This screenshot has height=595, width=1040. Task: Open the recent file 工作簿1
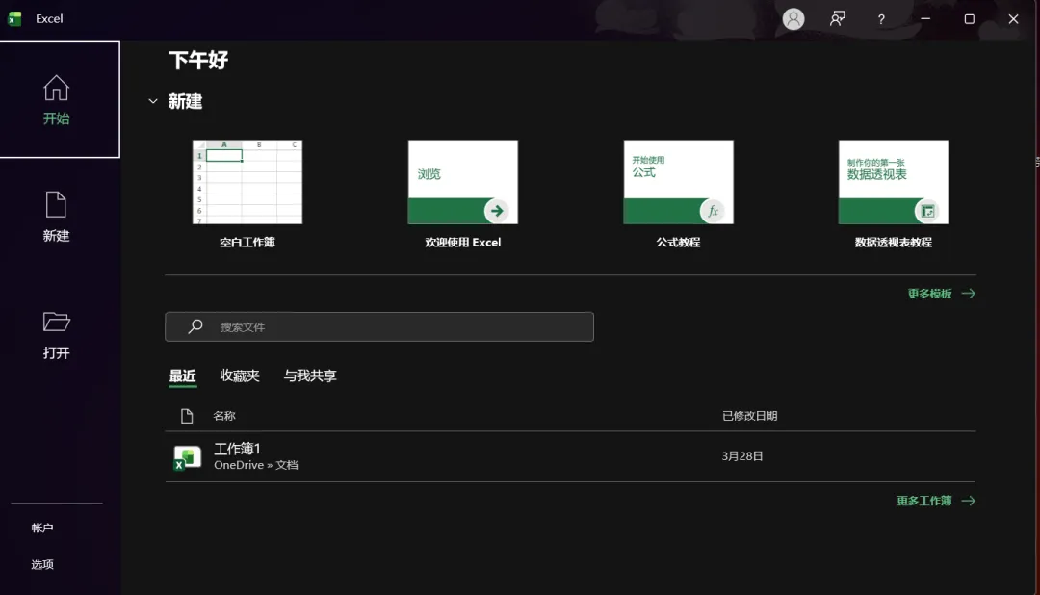coord(570,456)
